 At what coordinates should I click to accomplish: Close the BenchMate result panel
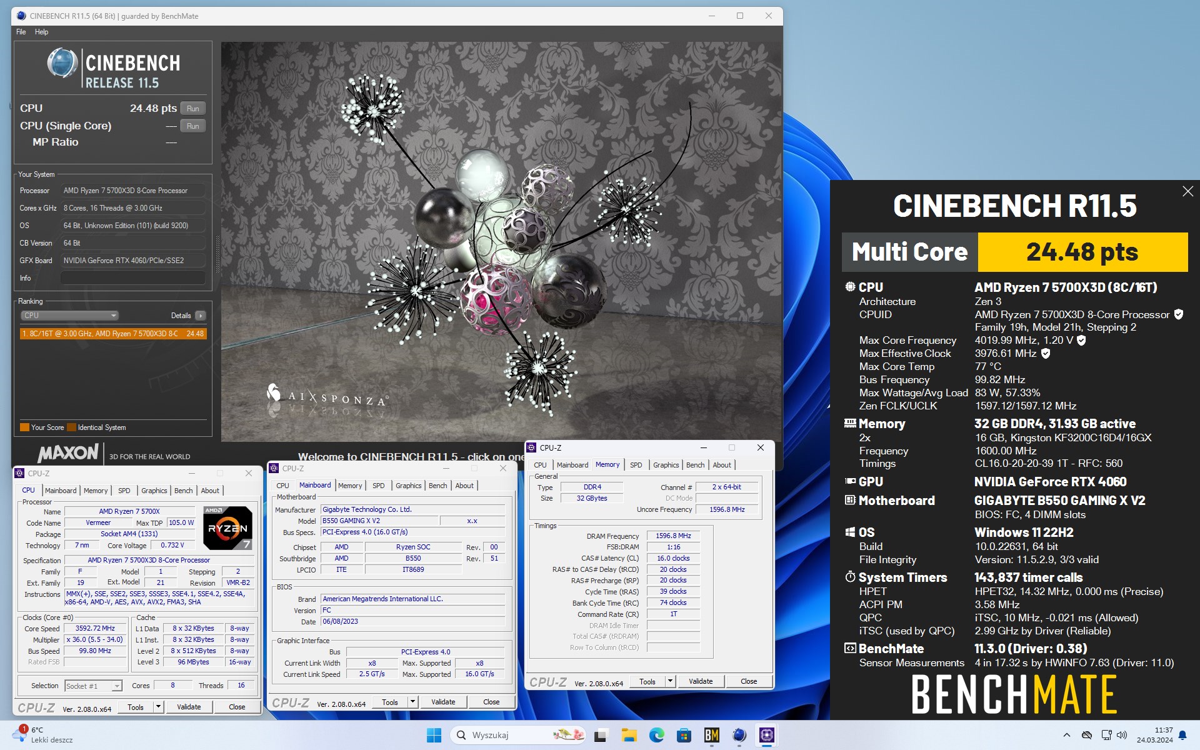tap(1187, 191)
